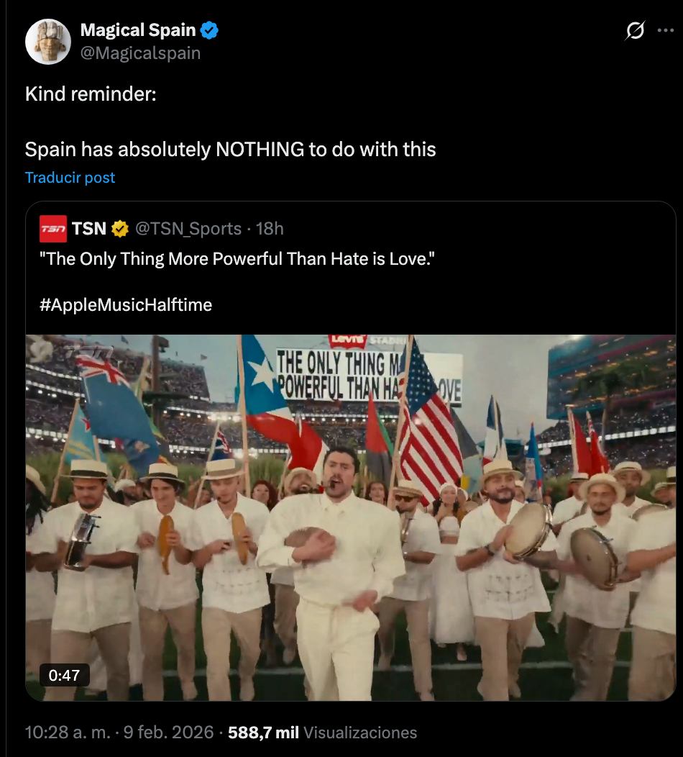Screen dimensions: 683x757
Task: Click the @TSN_Sports handle
Action: pyautogui.click(x=188, y=229)
